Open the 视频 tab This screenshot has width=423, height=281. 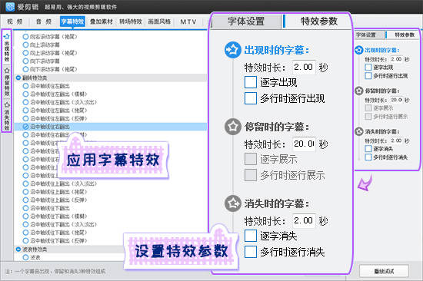15,21
